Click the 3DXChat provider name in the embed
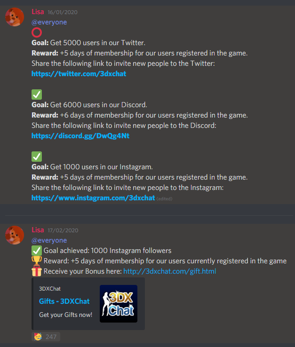 (x=50, y=289)
